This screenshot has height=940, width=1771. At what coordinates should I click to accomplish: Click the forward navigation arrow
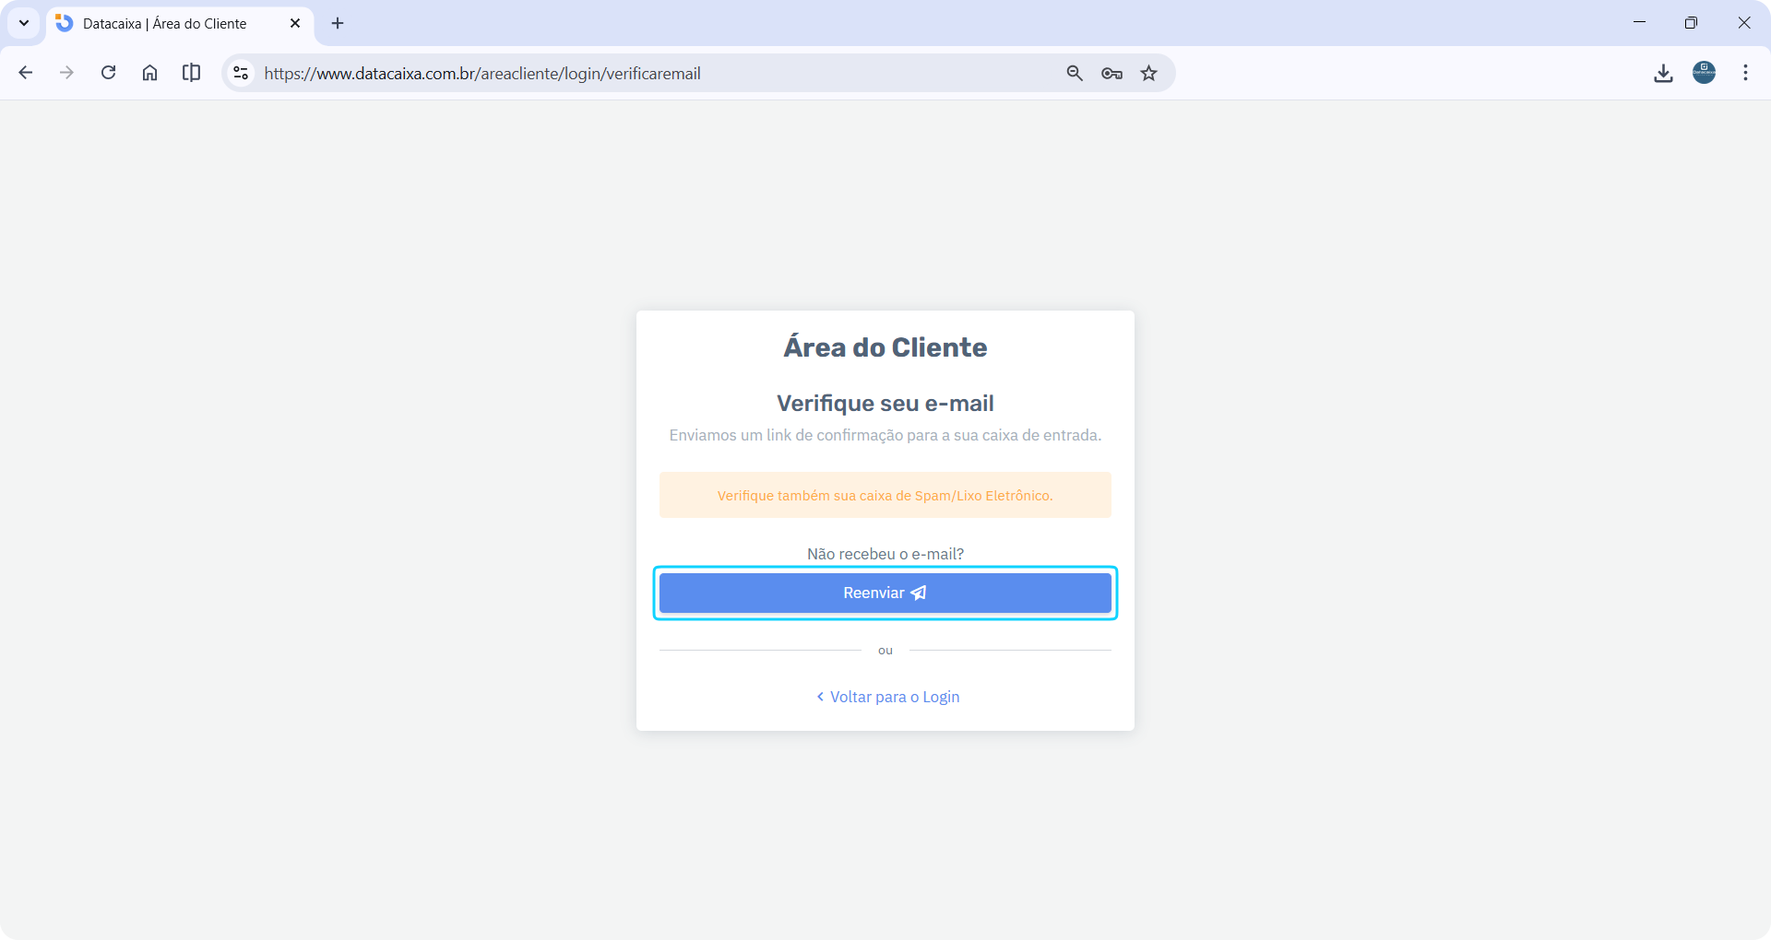pos(66,73)
